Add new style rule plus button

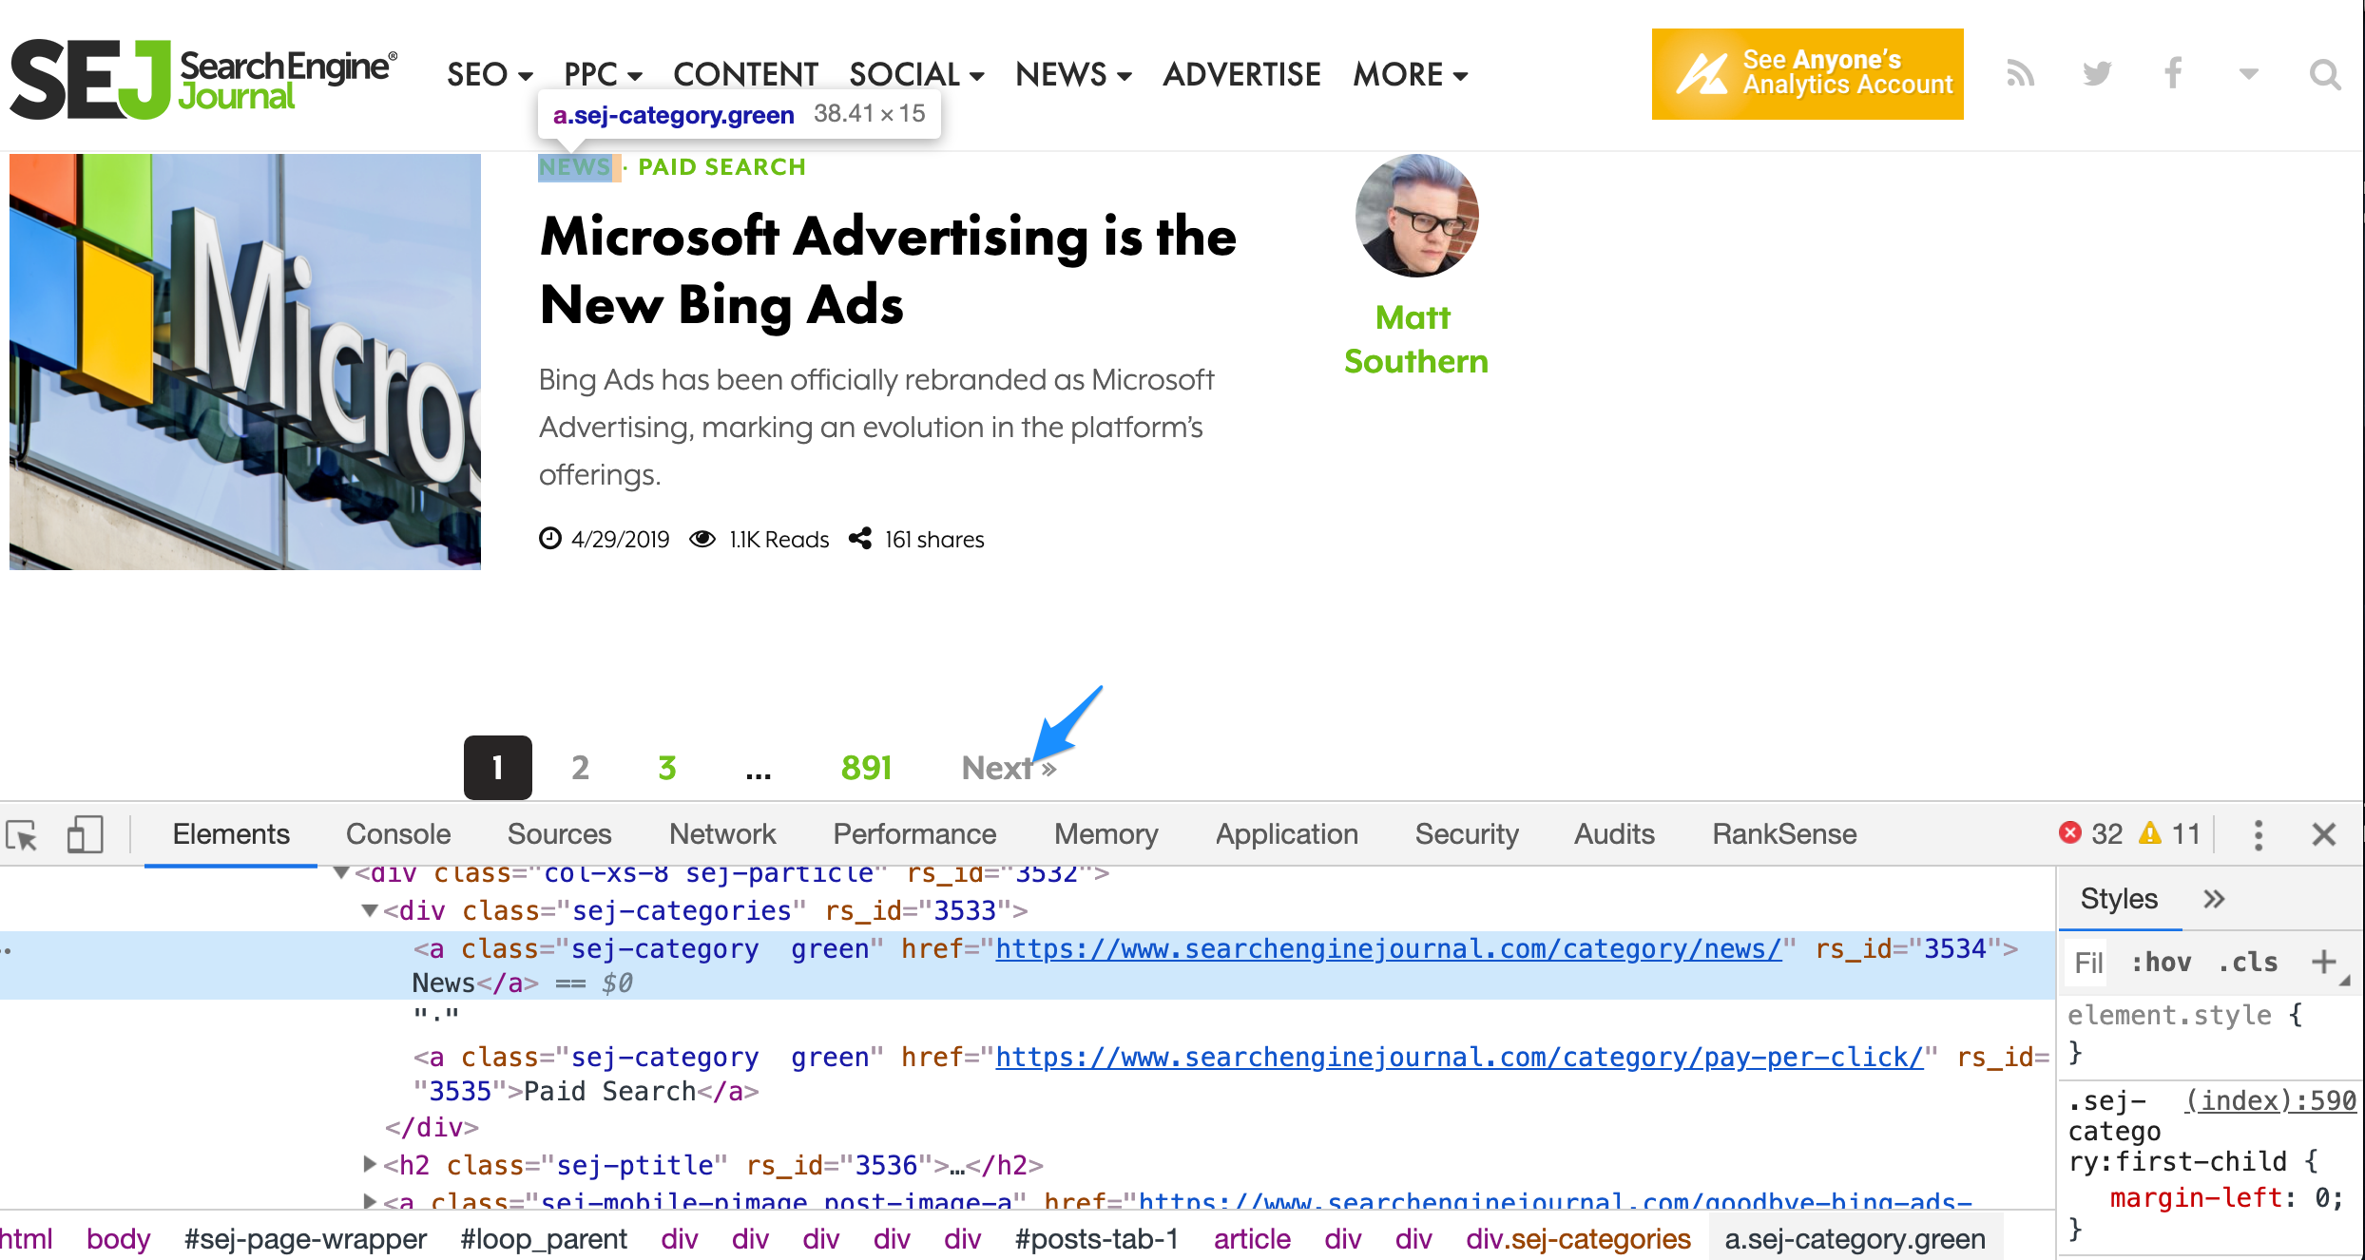[x=2324, y=962]
